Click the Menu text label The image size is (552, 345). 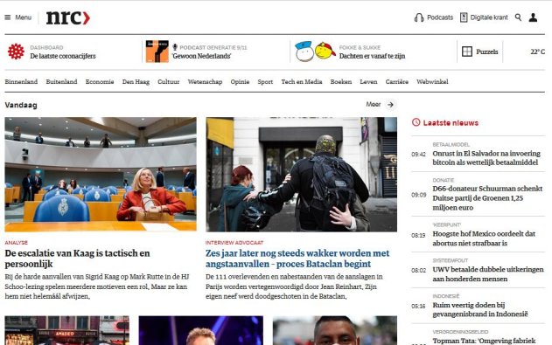(24, 17)
